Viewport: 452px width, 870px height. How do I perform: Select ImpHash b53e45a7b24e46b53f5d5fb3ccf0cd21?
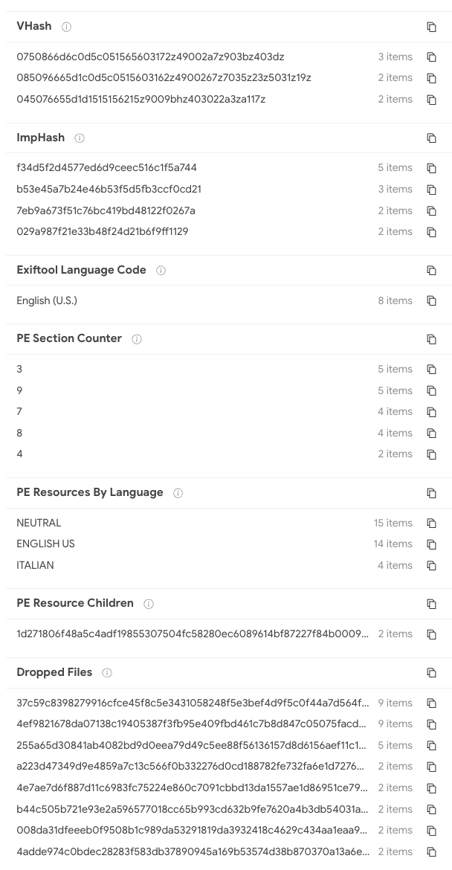[x=109, y=189]
